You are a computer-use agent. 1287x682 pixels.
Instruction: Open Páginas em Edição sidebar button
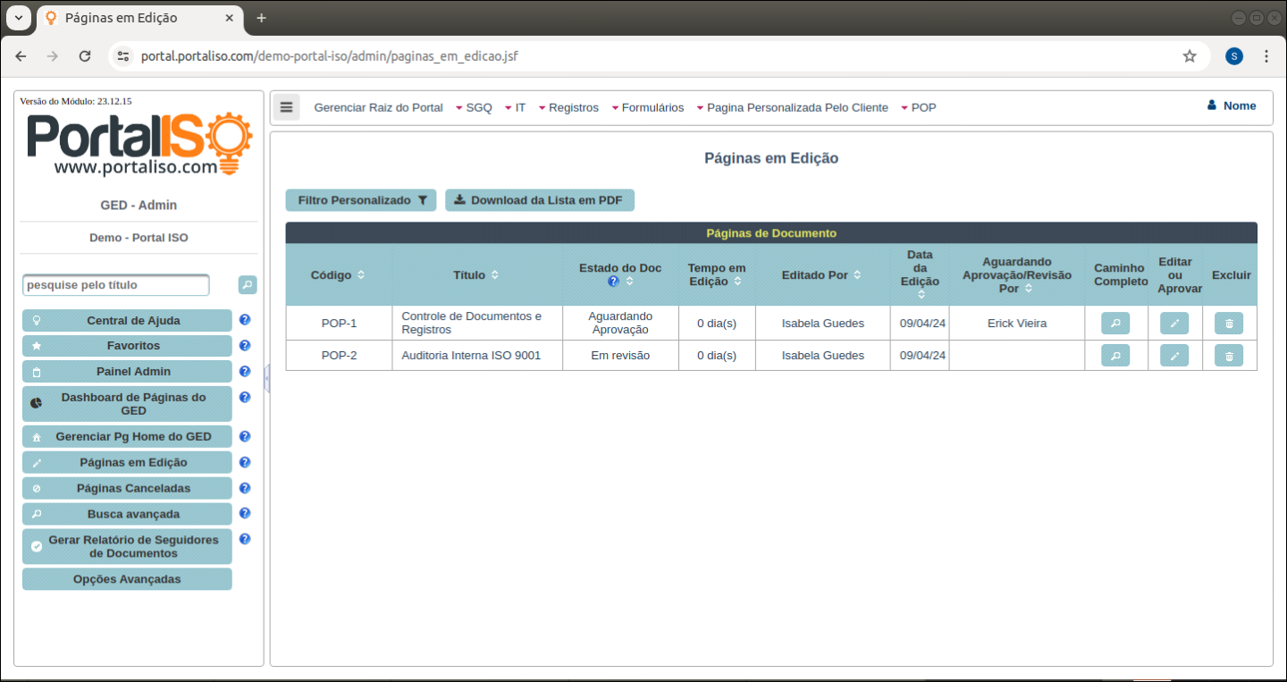pyautogui.click(x=127, y=462)
